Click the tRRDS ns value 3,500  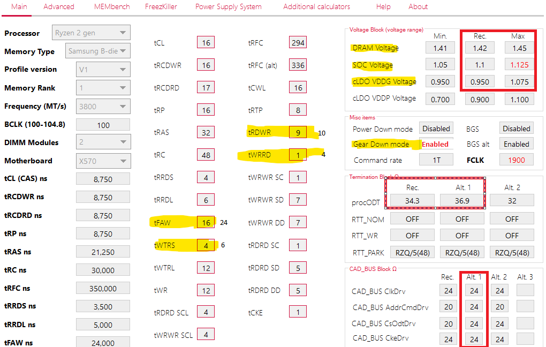[x=103, y=306]
